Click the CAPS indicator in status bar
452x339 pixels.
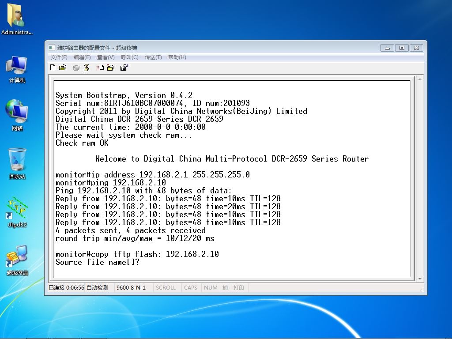click(191, 288)
